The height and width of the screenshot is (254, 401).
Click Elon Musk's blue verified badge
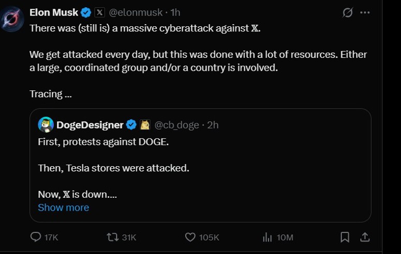[x=86, y=12]
